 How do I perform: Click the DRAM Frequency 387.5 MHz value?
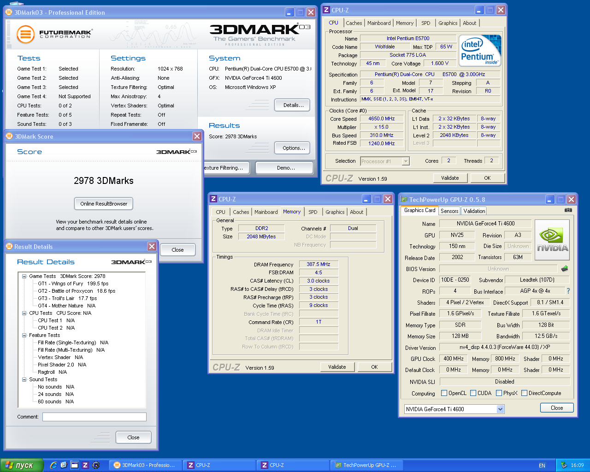pyautogui.click(x=319, y=264)
